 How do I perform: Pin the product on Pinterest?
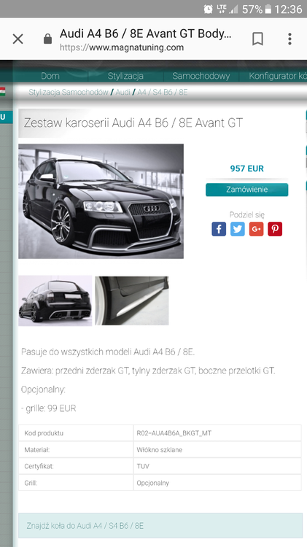point(275,229)
